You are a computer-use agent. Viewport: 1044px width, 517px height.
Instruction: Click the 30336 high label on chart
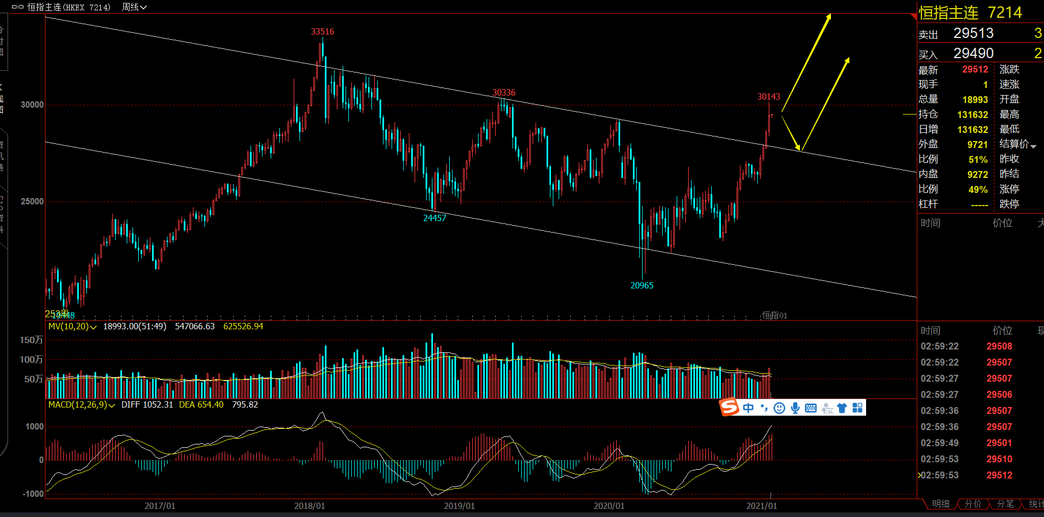(x=504, y=93)
